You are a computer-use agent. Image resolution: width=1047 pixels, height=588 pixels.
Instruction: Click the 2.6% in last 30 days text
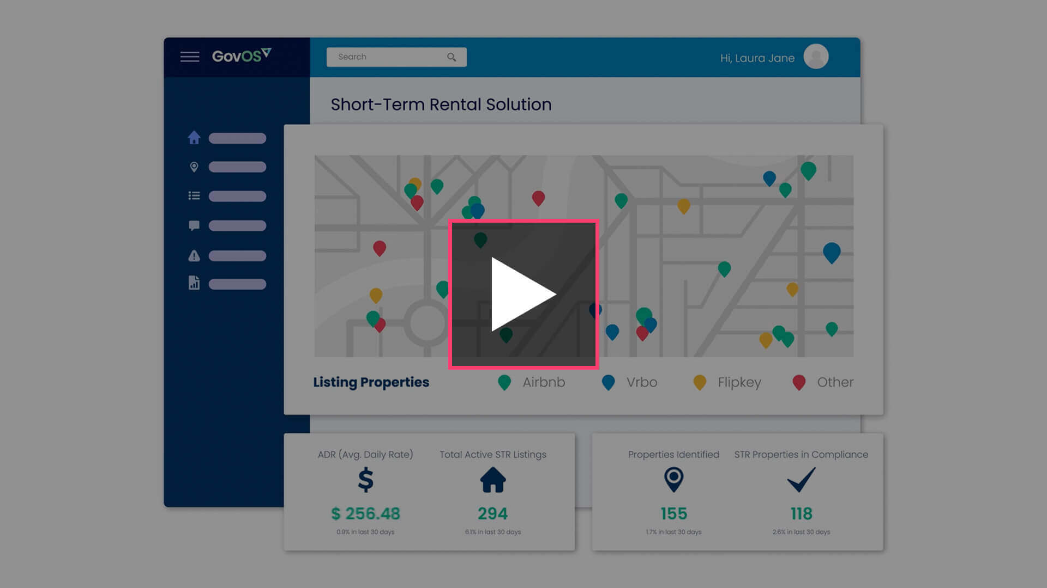pyautogui.click(x=802, y=532)
